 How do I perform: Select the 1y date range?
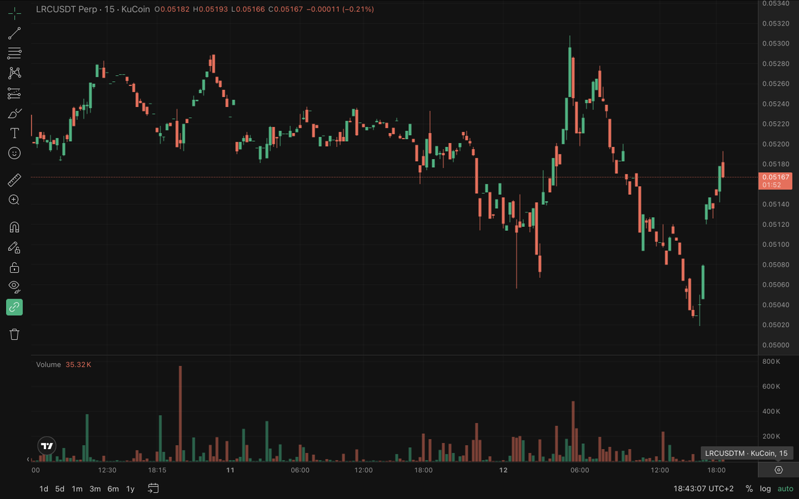130,489
